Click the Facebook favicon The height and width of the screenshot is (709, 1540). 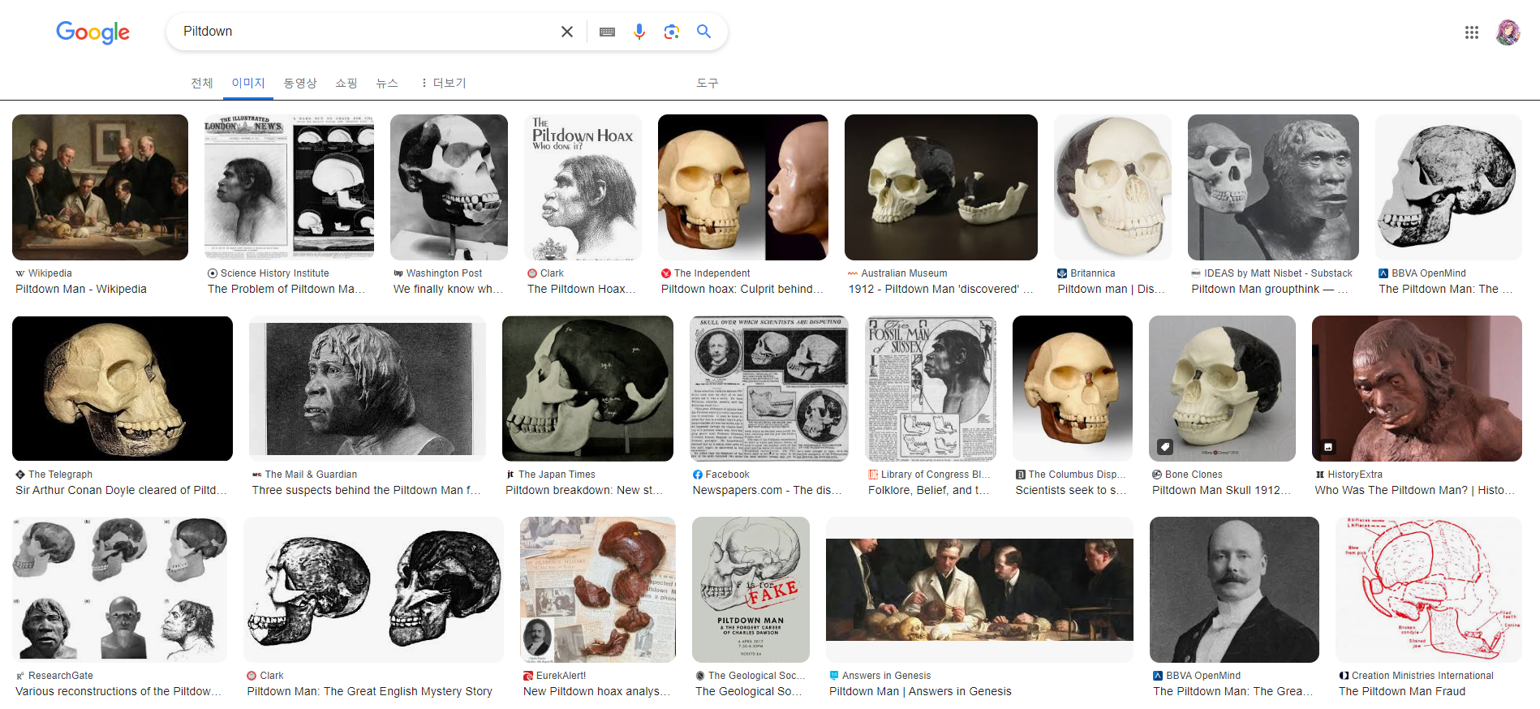pyautogui.click(x=698, y=475)
